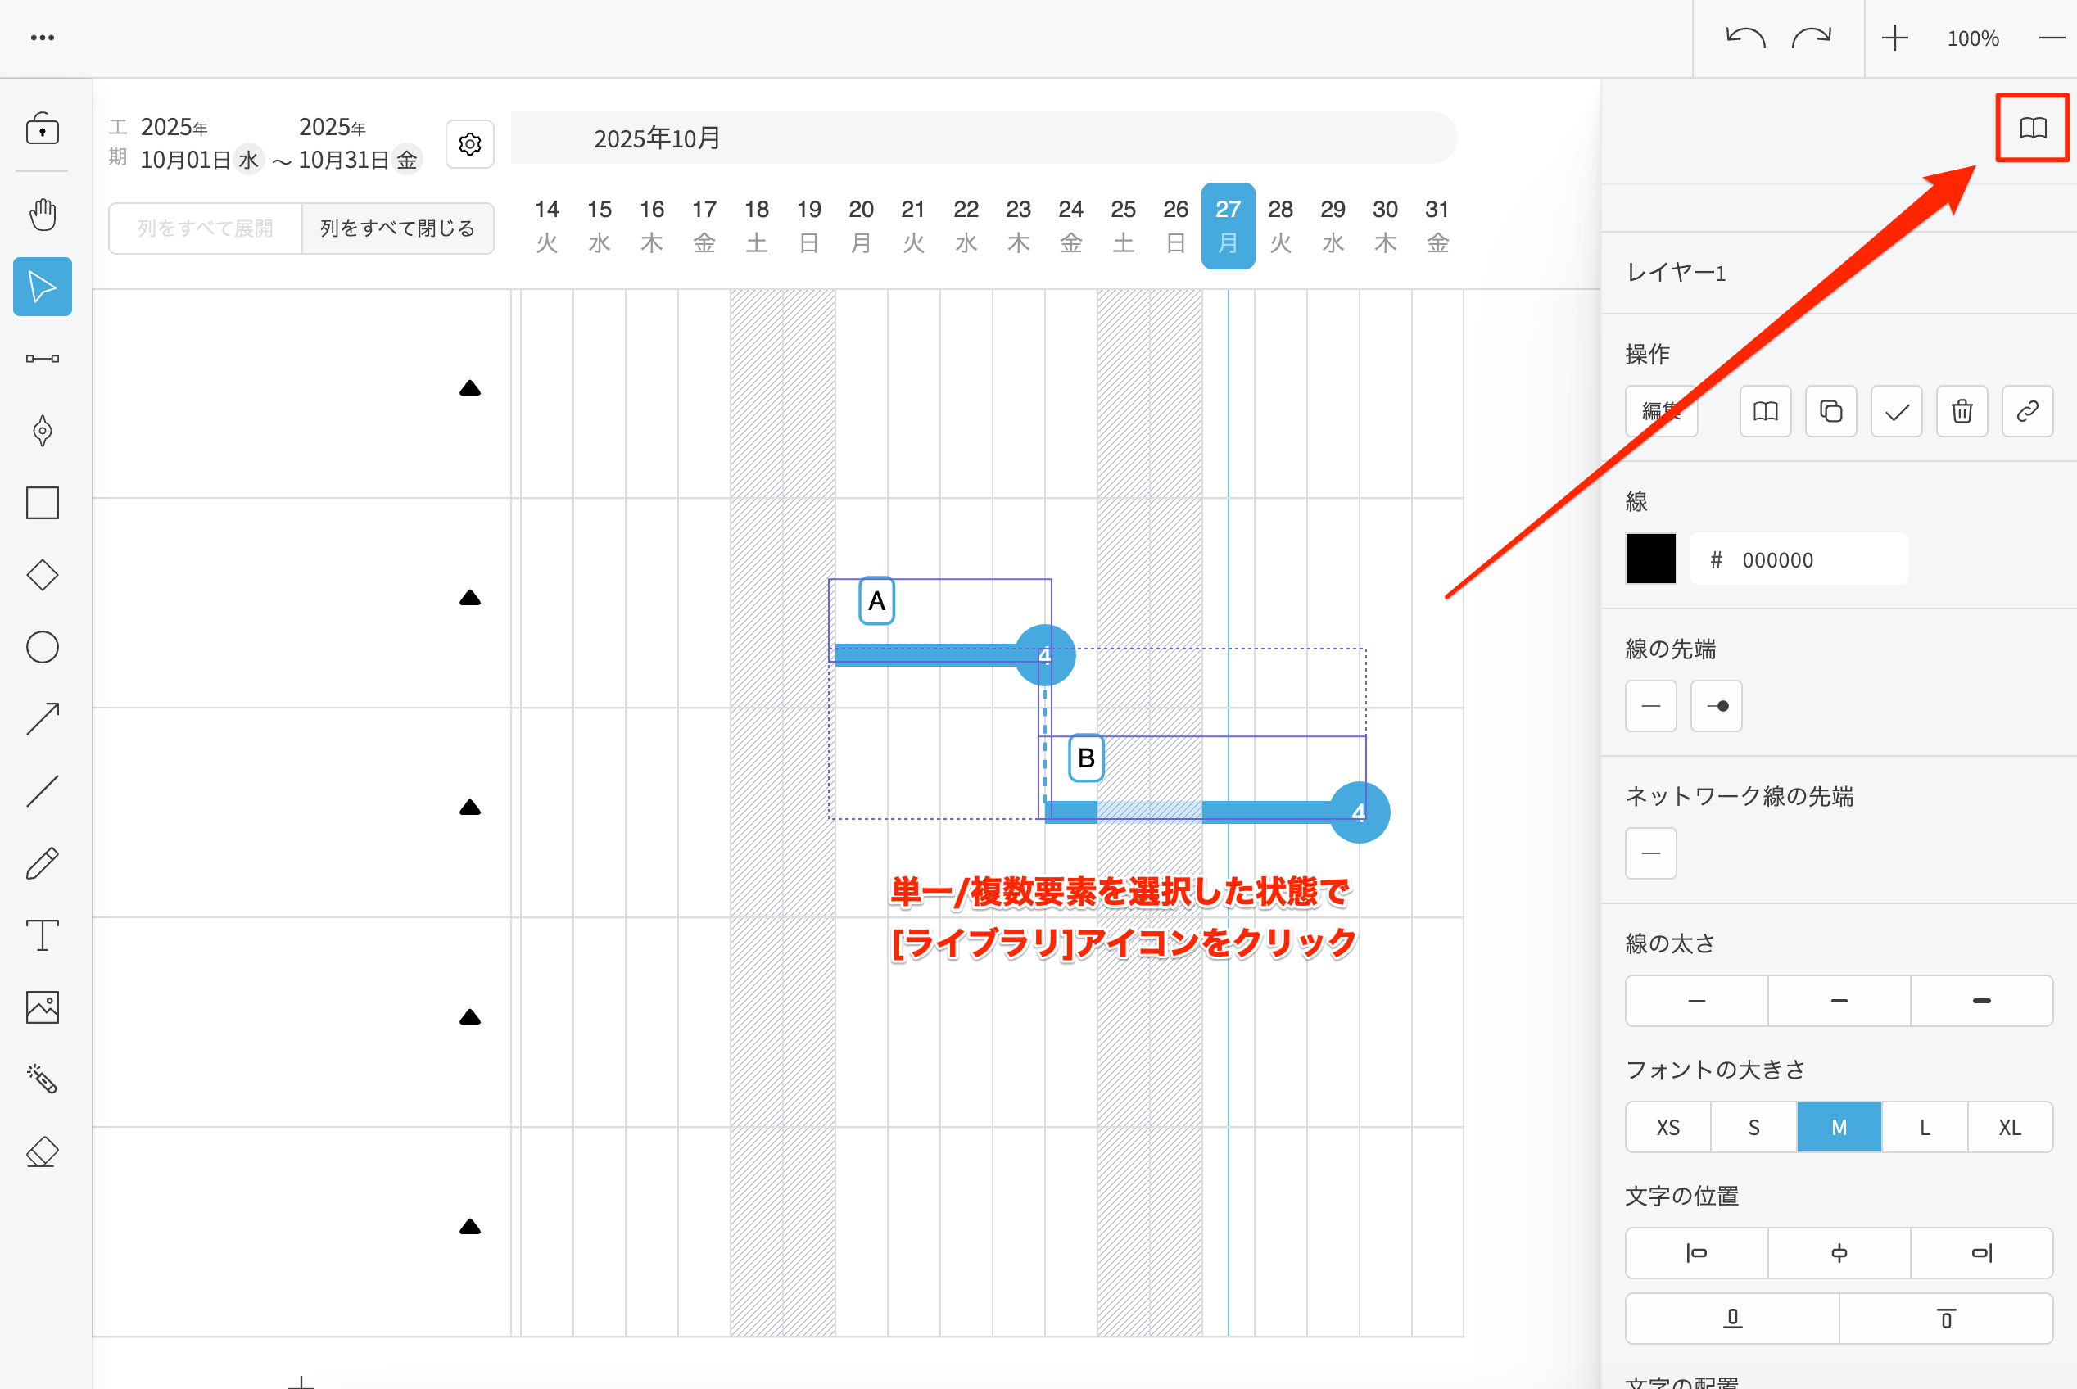Collapse the bottom row triangle
This screenshot has height=1389, width=2077.
point(470,1227)
